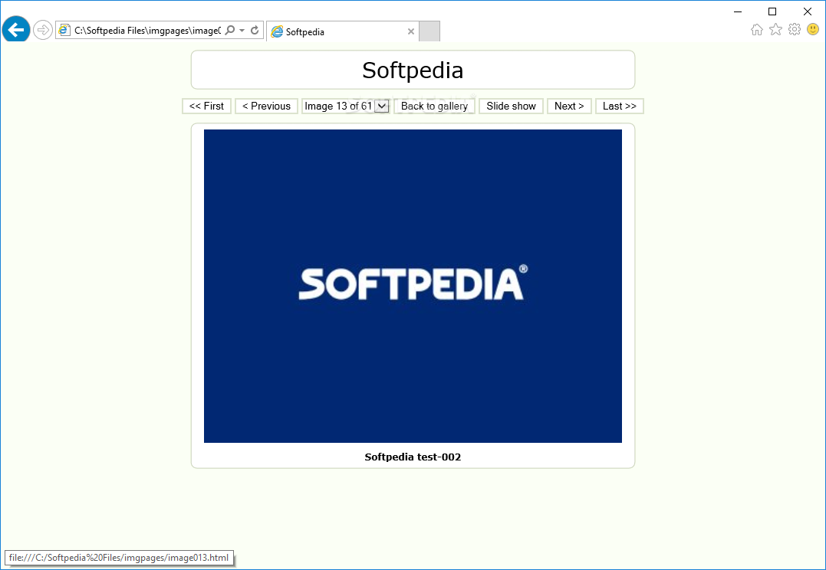Image resolution: width=826 pixels, height=570 pixels.
Task: Click the Softpedia logo image
Action: tap(413, 286)
